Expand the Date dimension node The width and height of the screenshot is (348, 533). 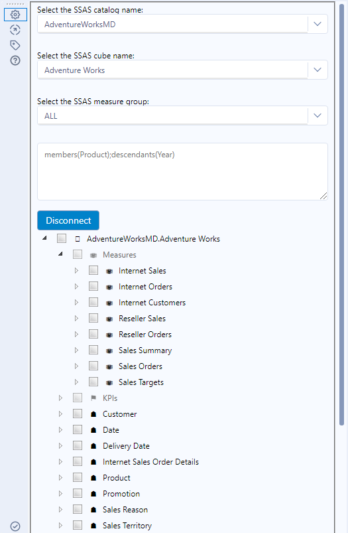(60, 430)
